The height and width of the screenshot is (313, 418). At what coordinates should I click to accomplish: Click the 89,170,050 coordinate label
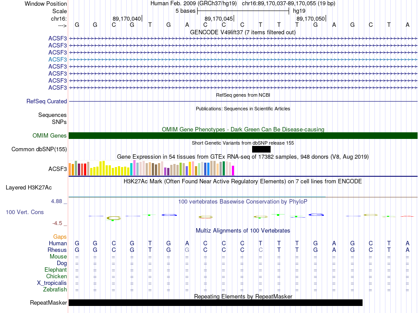pos(311,18)
